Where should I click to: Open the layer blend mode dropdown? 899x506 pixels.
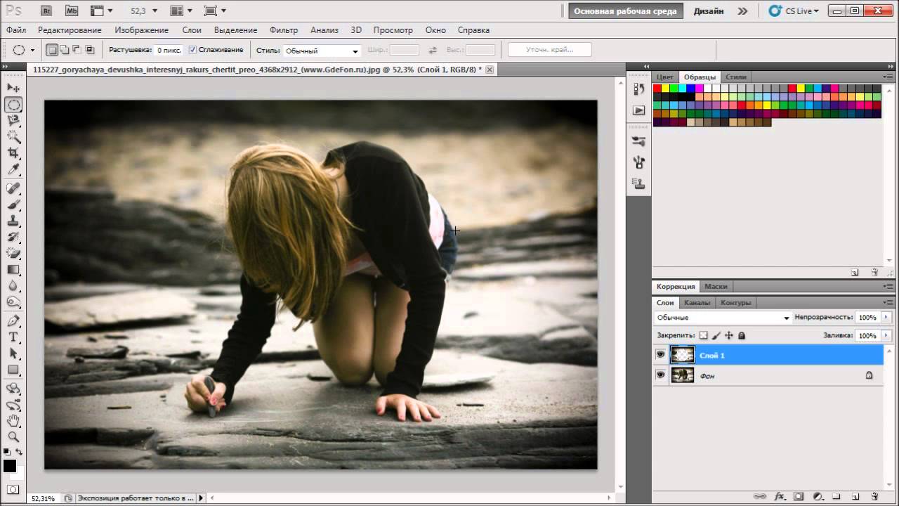[722, 318]
